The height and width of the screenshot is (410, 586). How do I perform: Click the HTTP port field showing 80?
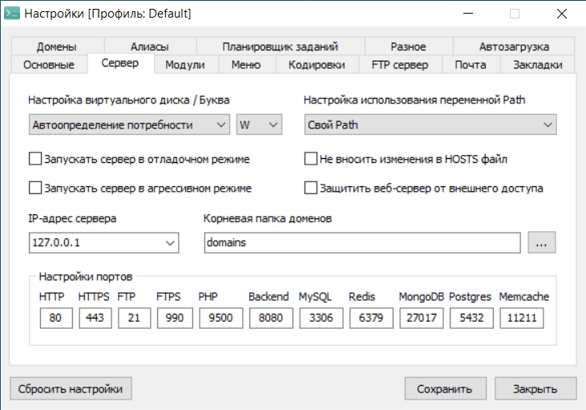coord(56,318)
